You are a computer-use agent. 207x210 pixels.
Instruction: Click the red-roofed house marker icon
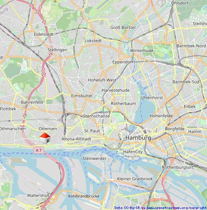[x=45, y=138]
